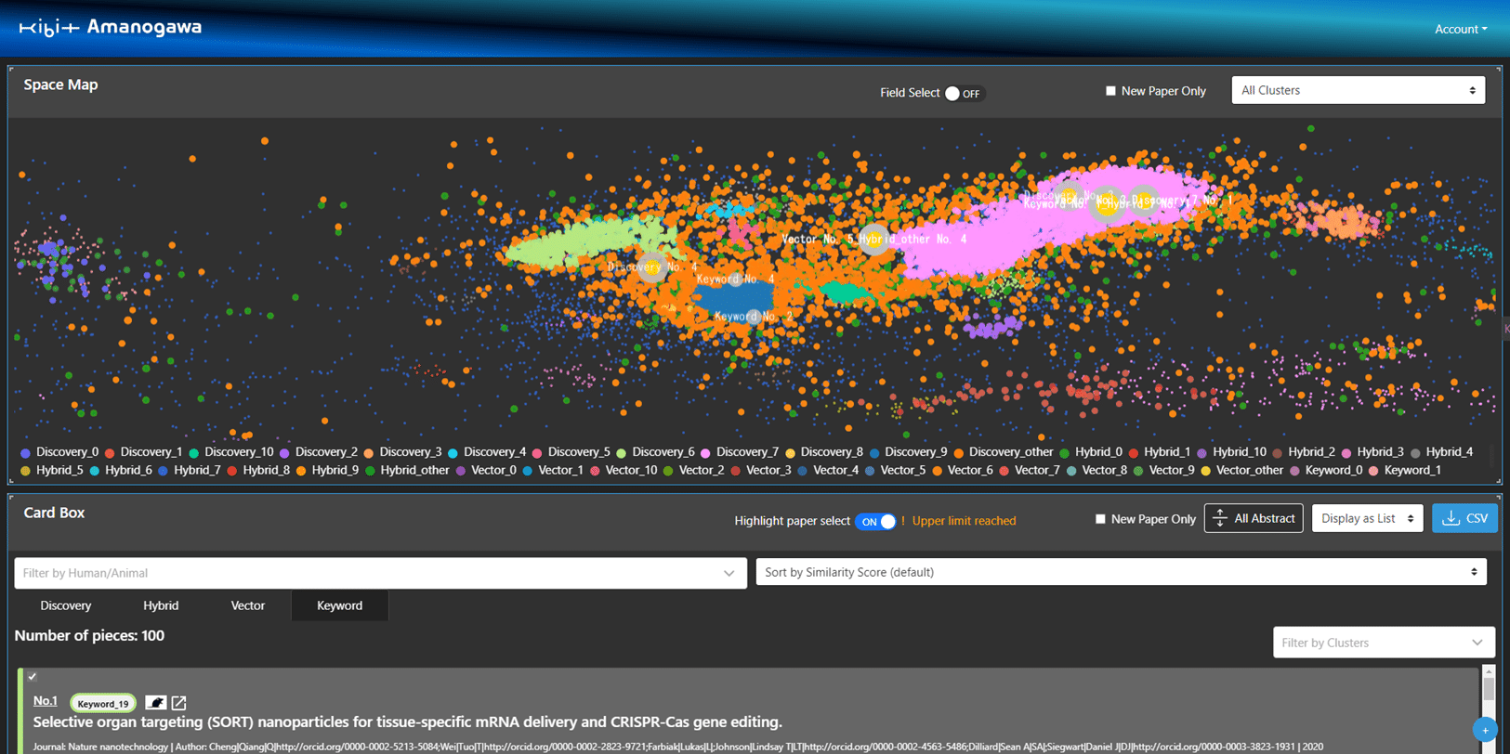1510x754 pixels.
Task: Expand the Sort by Similarity Score dropdown
Action: pyautogui.click(x=1121, y=572)
